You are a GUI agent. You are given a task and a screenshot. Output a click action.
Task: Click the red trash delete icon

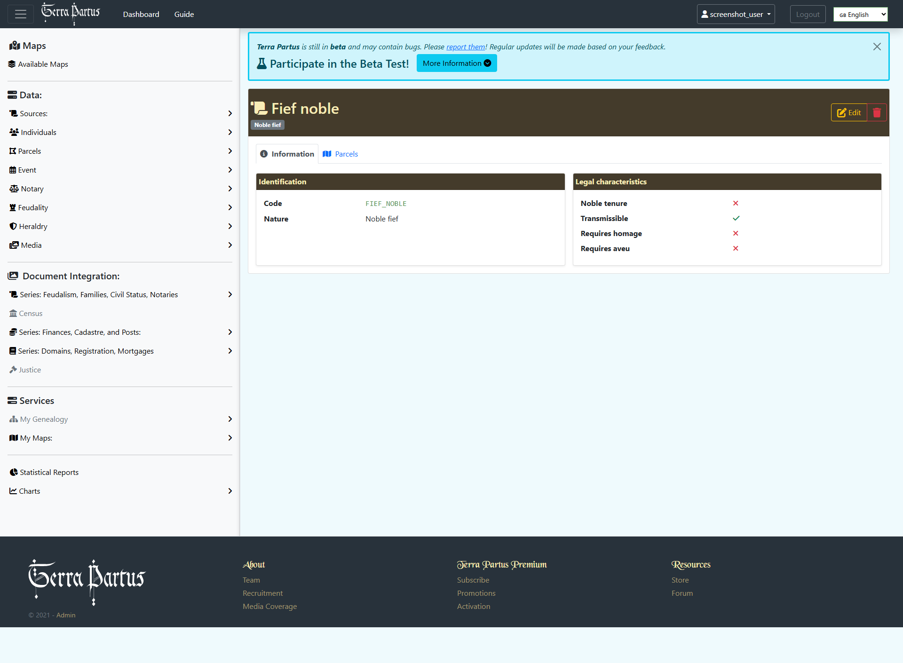click(877, 113)
